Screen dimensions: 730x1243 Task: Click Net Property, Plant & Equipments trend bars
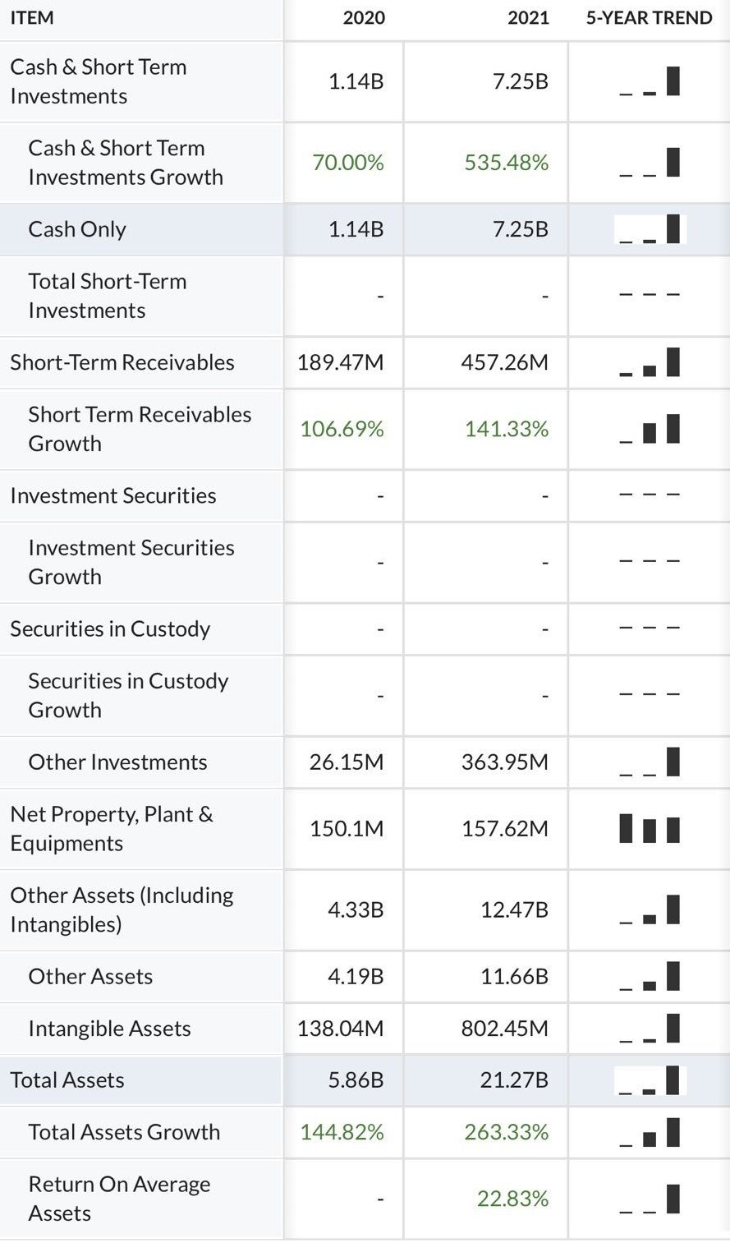(x=650, y=829)
